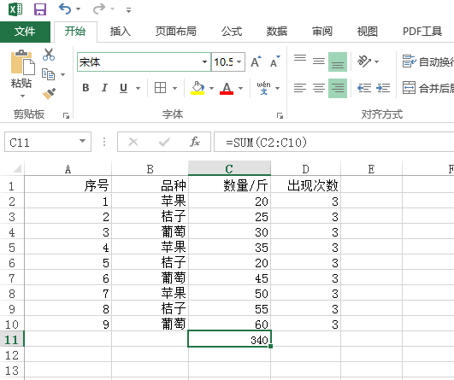Click the confirm checkmark in formula bar
This screenshot has height=380, width=454.
click(x=164, y=142)
